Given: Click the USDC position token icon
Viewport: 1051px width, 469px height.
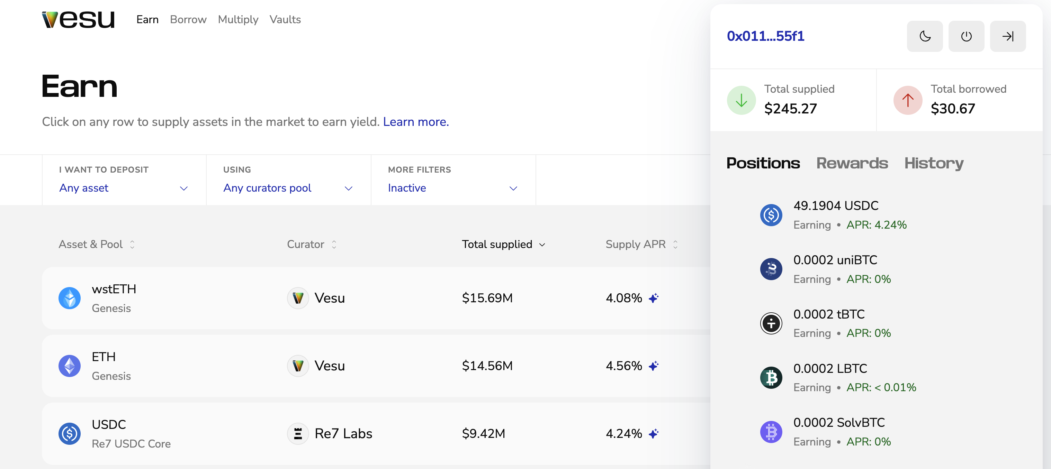Looking at the screenshot, I should pyautogui.click(x=771, y=215).
